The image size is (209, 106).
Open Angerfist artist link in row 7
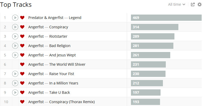[x=36, y=74]
